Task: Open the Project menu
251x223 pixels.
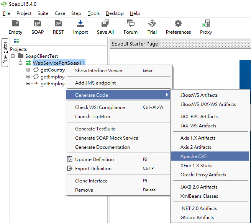Action: 24,13
